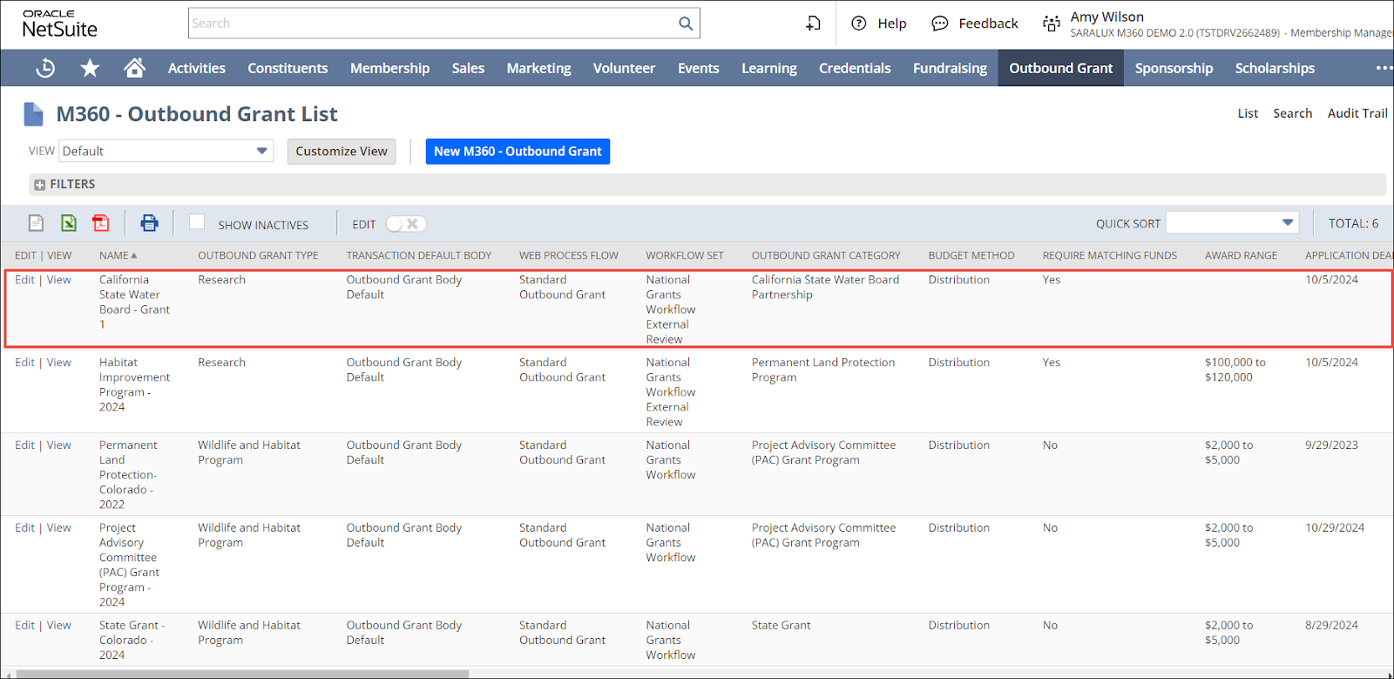Enable the Show Inactives checkbox
The image size is (1394, 679).
tap(197, 222)
